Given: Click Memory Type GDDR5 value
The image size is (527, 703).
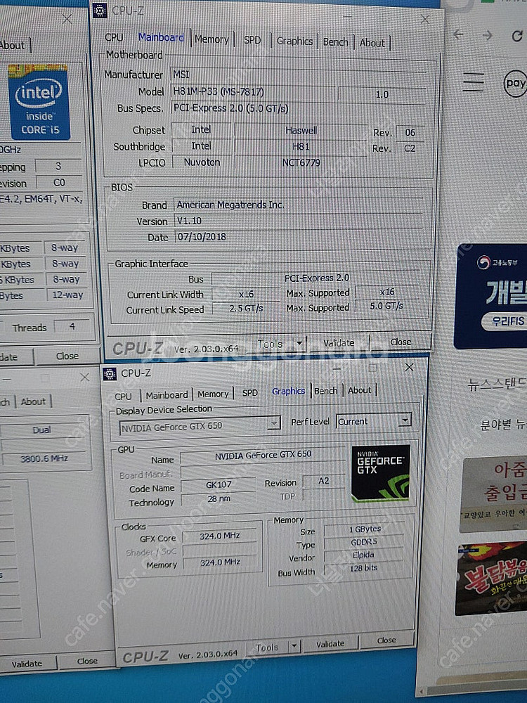Looking at the screenshot, I should coord(364,542).
